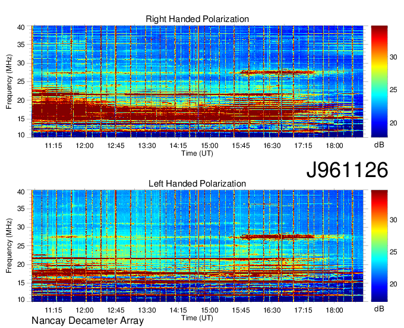Viewport: 404px width, 328px height.
Task: Click the 12:45 time tick of Right Handed plot
Action: 116,146
